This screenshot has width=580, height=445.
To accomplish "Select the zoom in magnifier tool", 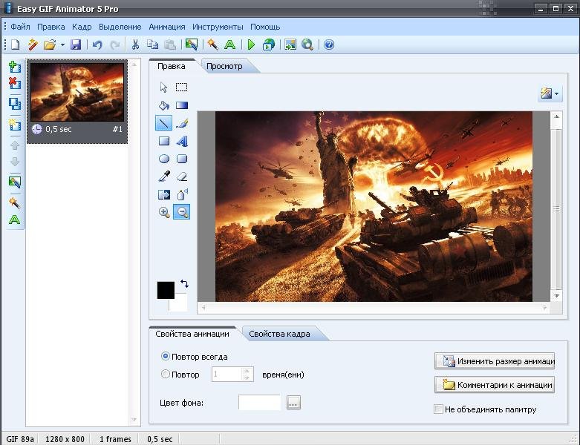I will [x=164, y=212].
